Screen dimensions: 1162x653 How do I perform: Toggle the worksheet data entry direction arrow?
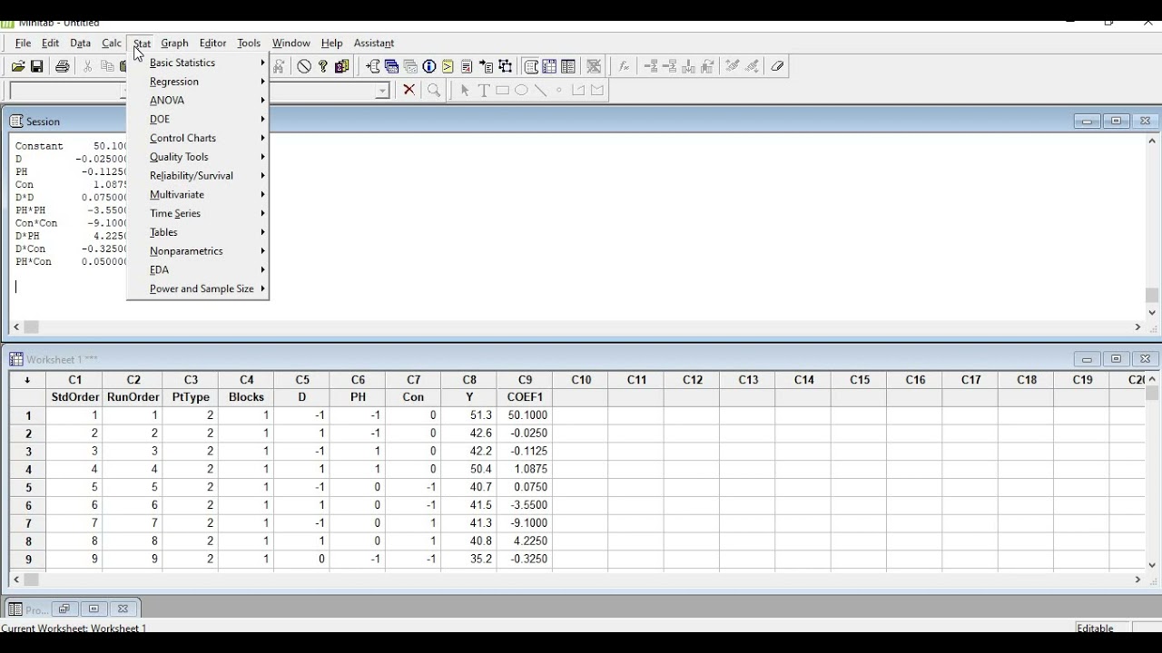27,380
